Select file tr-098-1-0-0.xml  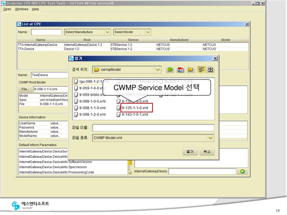92,101
